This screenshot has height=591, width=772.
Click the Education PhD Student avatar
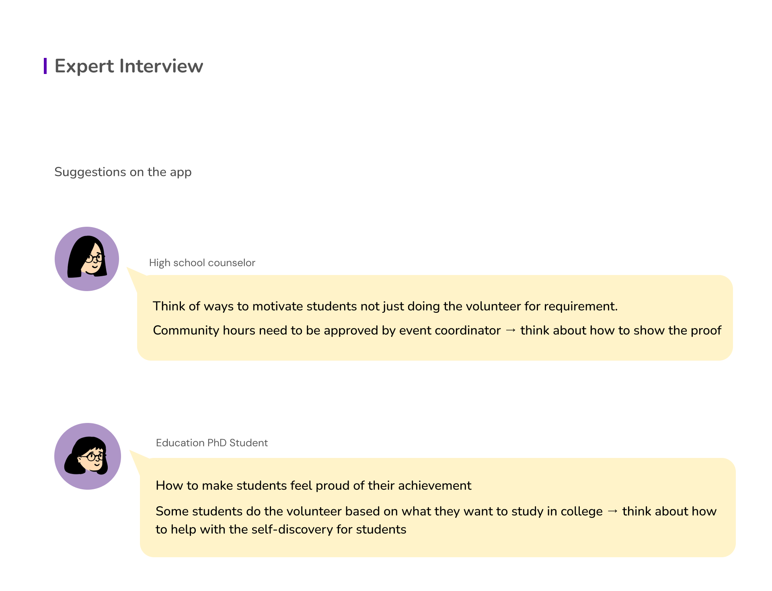click(88, 456)
